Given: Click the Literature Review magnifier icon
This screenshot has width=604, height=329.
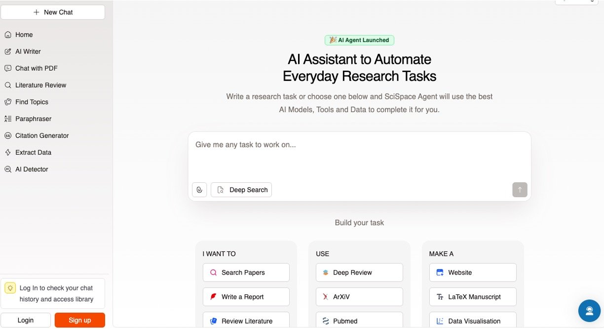Looking at the screenshot, I should [8, 85].
